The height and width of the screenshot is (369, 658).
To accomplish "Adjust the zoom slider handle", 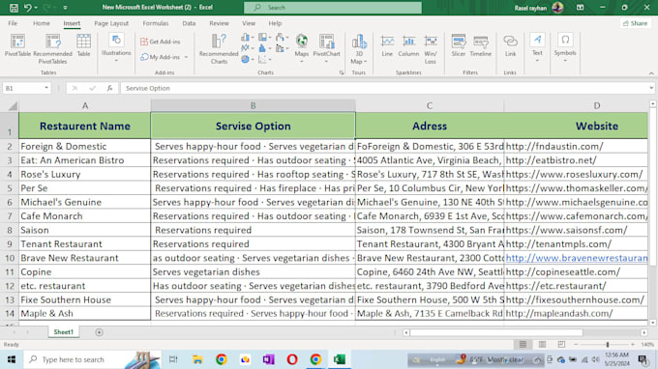I will tap(608, 344).
